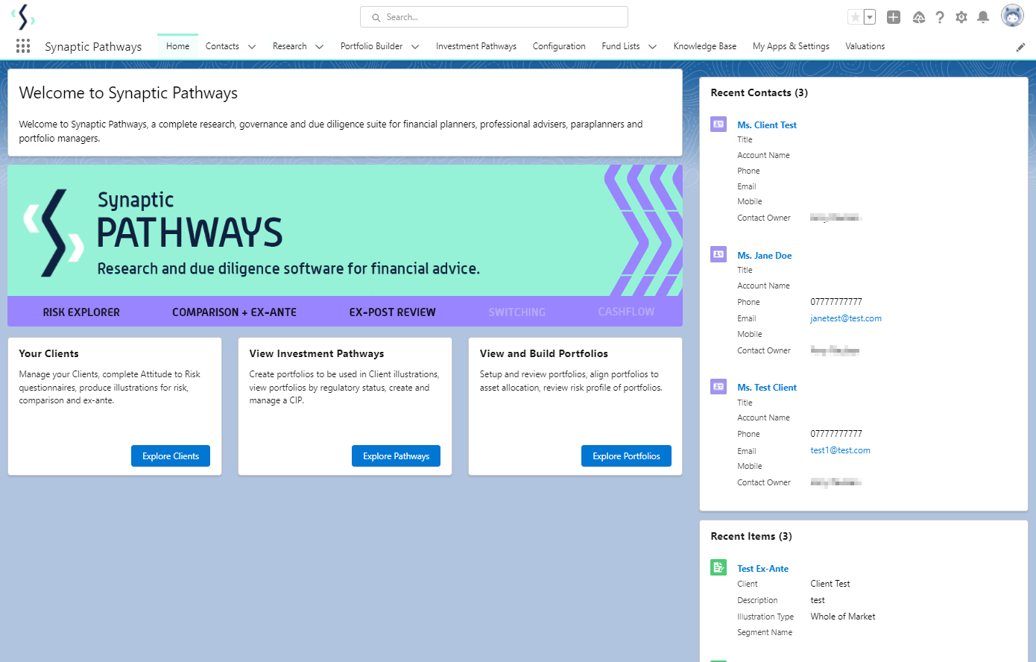This screenshot has width=1036, height=662.
Task: Click the contact icon beside Ms. Jane Doe
Action: click(x=718, y=254)
